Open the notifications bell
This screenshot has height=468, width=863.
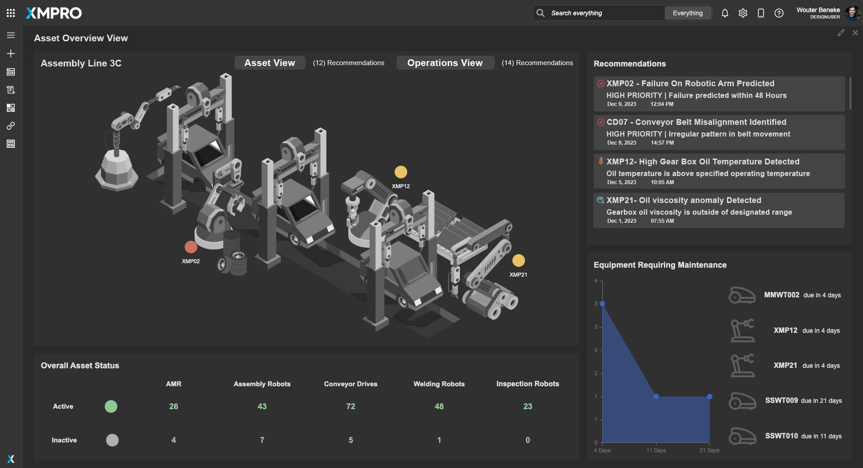click(725, 13)
